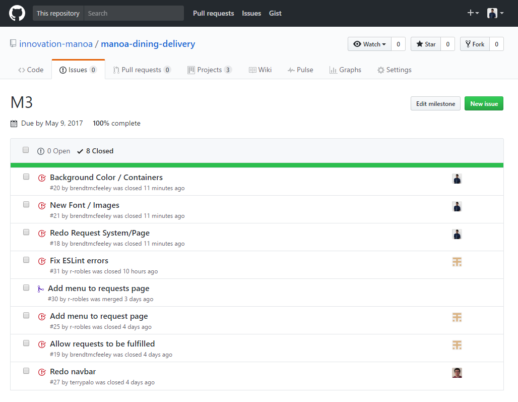The image size is (518, 402).
Task: Open the Projects tab
Action: [210, 70]
